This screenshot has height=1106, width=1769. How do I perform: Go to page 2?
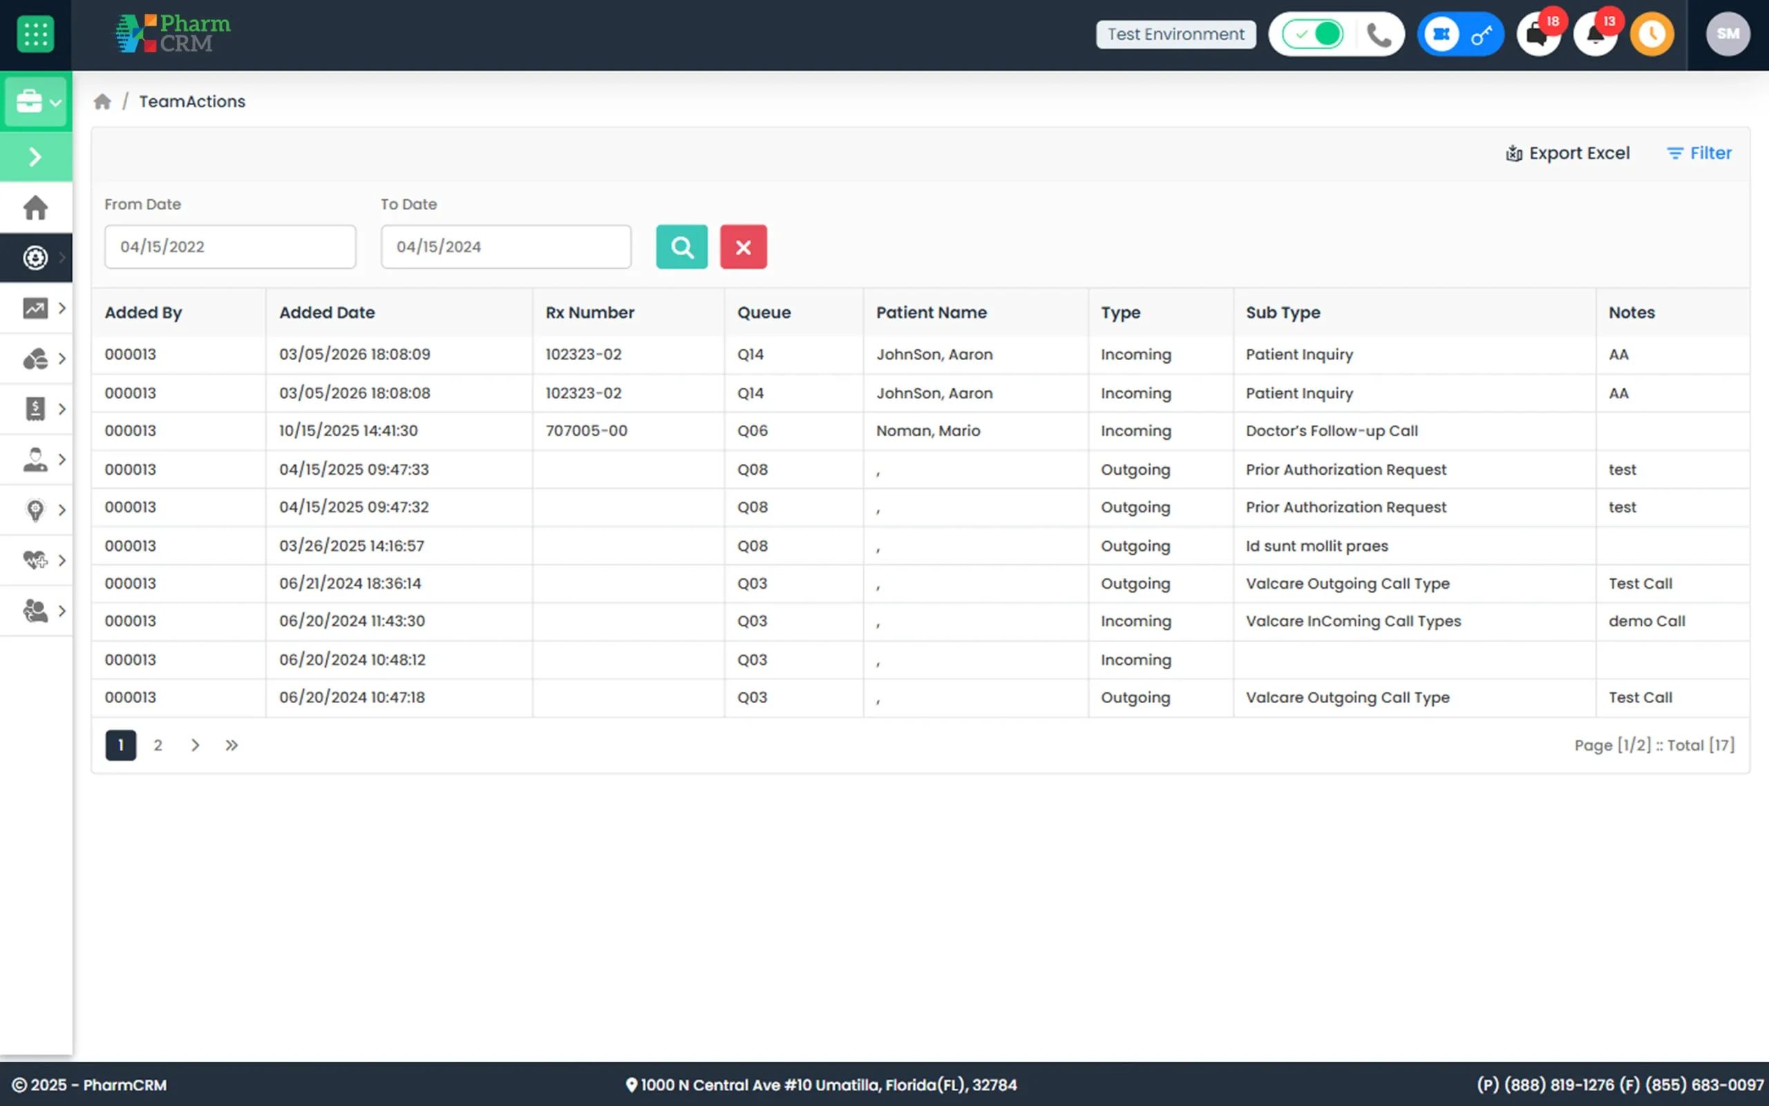click(158, 745)
